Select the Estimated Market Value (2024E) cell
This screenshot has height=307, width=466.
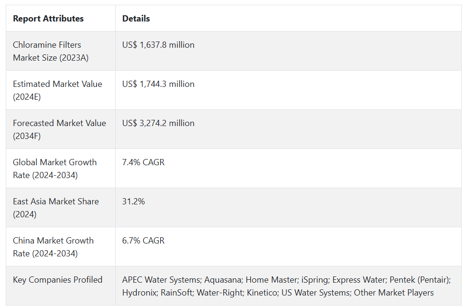(61, 90)
